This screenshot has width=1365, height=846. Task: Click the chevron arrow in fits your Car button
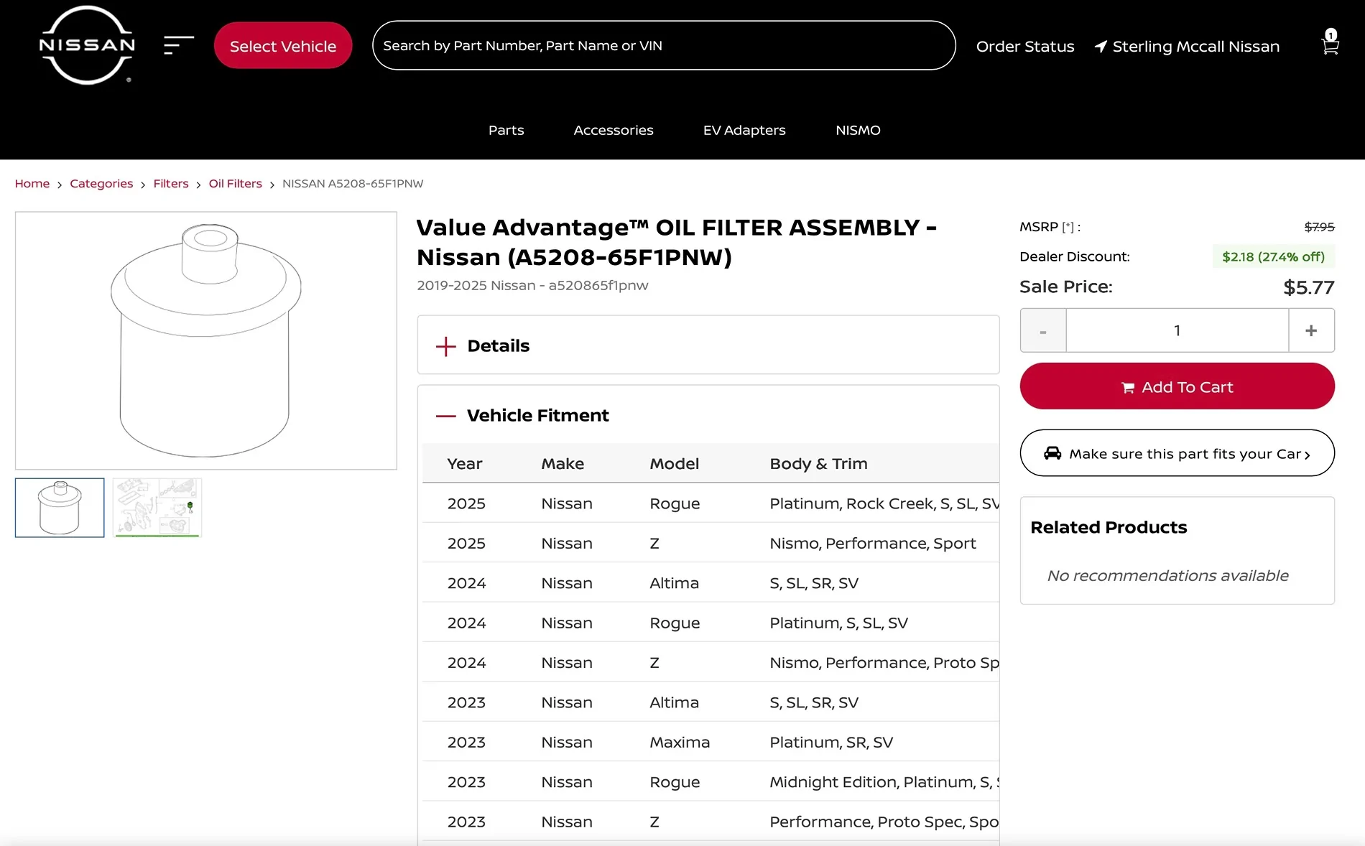pos(1307,455)
